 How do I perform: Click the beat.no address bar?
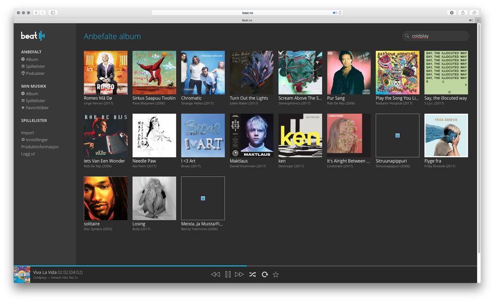247,13
